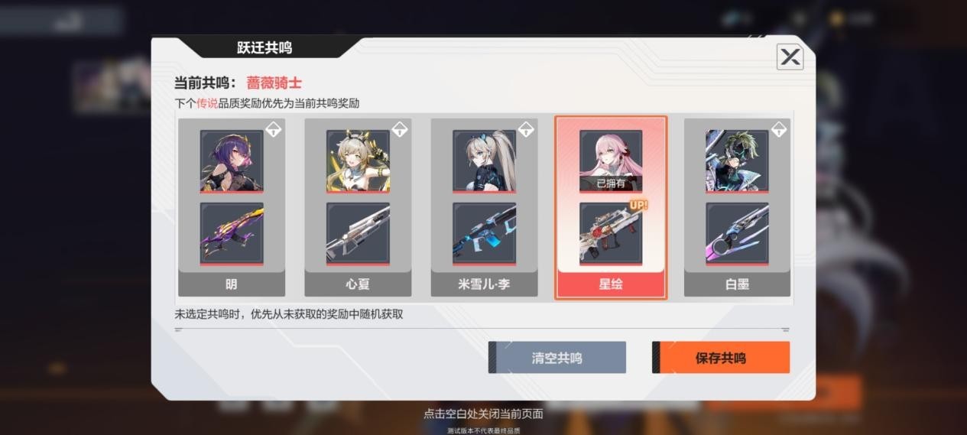Screen dimensions: 967x435
Task: Click the 跃迁共鸣 title tab
Action: [264, 48]
